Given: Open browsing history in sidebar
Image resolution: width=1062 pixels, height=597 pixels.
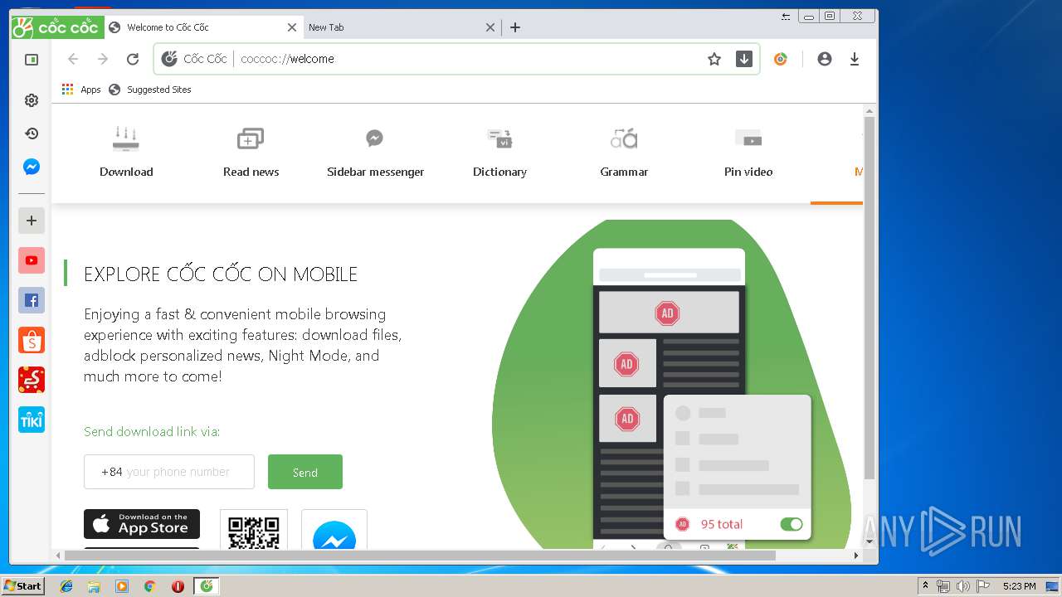Looking at the screenshot, I should pyautogui.click(x=32, y=133).
